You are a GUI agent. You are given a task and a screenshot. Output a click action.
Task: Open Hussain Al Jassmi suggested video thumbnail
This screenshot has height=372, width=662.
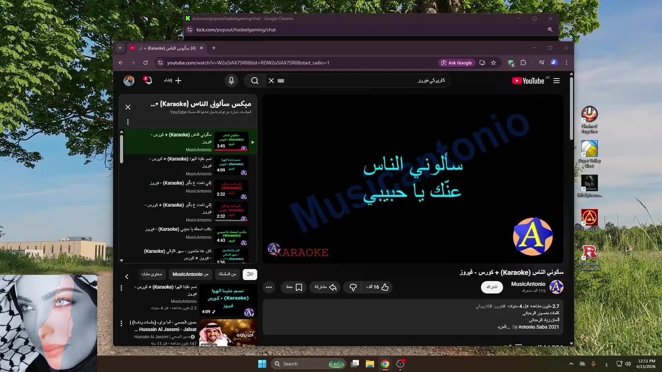[x=228, y=333]
